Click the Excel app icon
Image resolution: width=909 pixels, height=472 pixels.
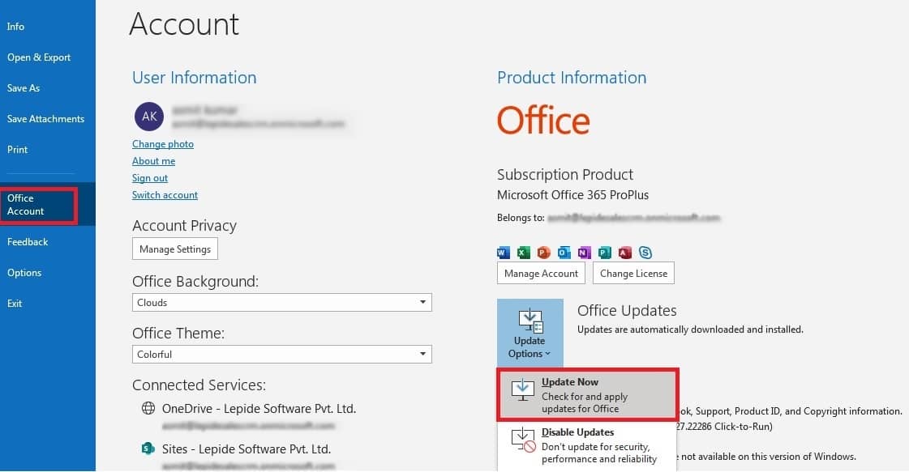524,253
